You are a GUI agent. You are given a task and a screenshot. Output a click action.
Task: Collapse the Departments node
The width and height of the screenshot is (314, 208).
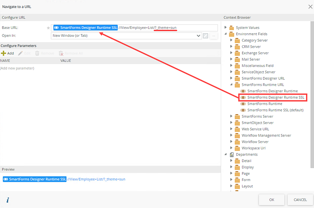(x=225, y=154)
